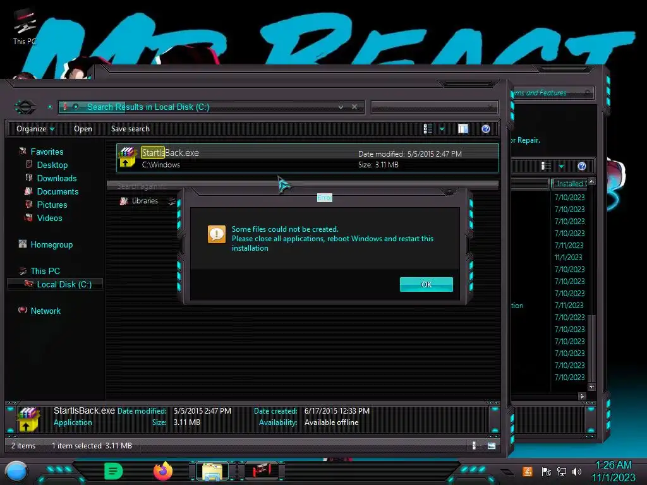This screenshot has width=647, height=485.
Task: Click the help icon in Programs and Features
Action: point(582,166)
